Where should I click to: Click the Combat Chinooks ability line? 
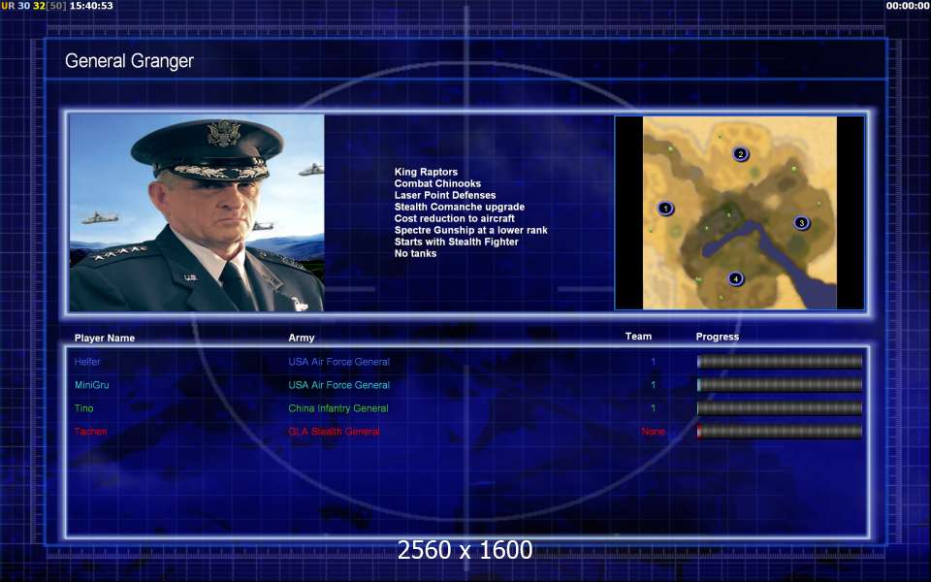(x=437, y=183)
